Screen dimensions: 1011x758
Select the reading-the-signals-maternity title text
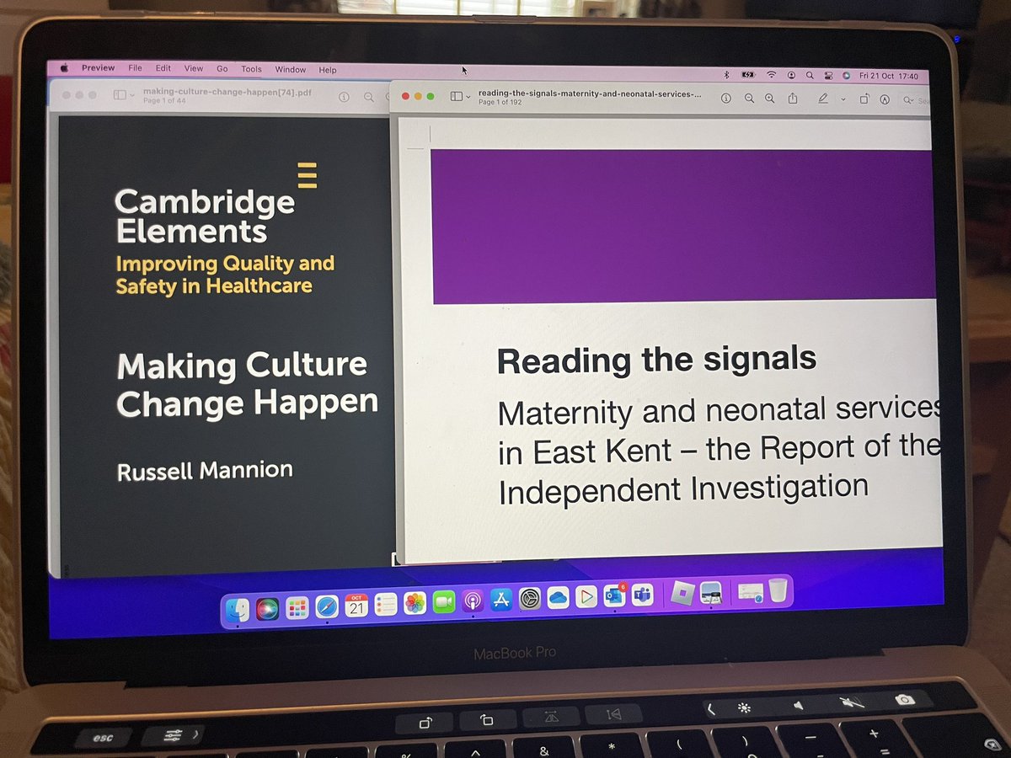pos(589,93)
